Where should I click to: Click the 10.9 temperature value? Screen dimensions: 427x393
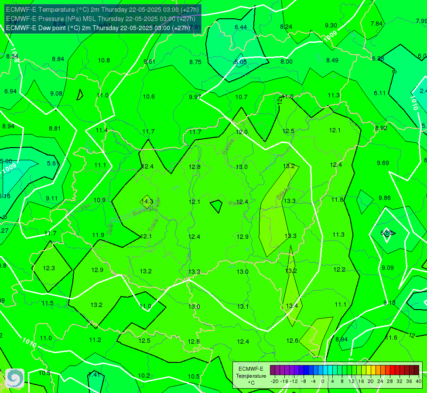tap(100, 200)
